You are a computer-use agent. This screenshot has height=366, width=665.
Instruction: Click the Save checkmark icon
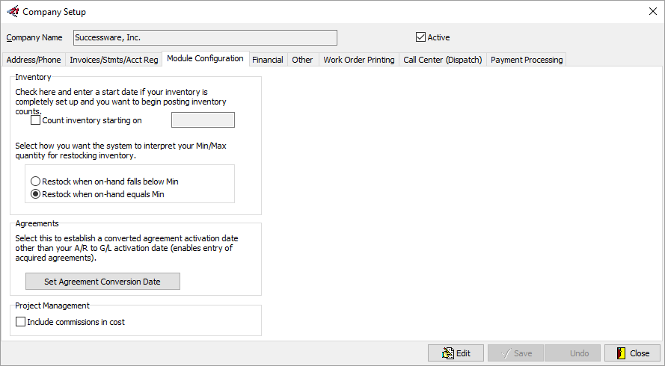[506, 353]
